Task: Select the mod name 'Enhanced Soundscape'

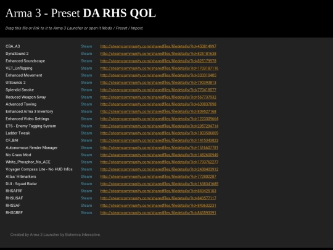Action: click(x=25, y=60)
